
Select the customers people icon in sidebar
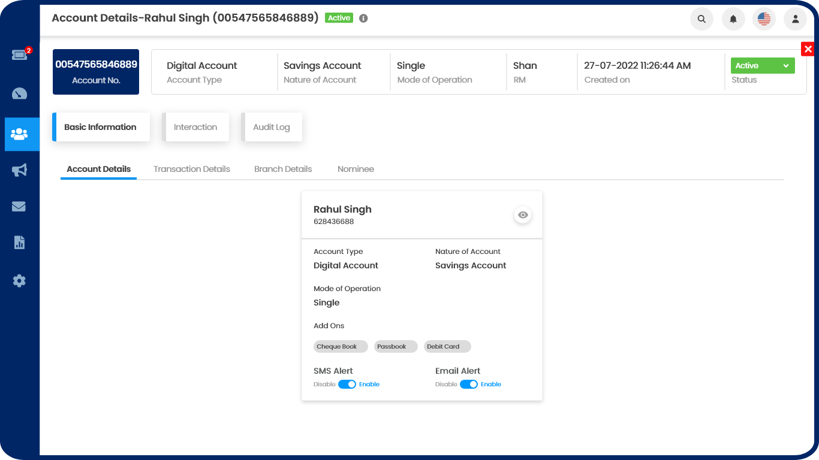(19, 134)
